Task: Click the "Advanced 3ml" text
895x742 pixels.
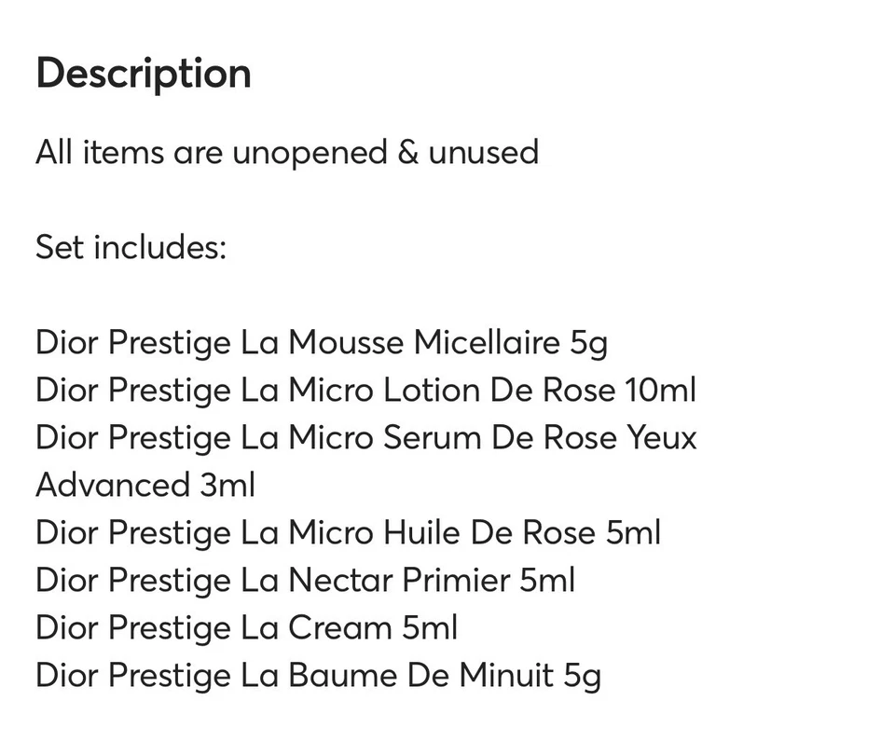Action: coord(145,485)
